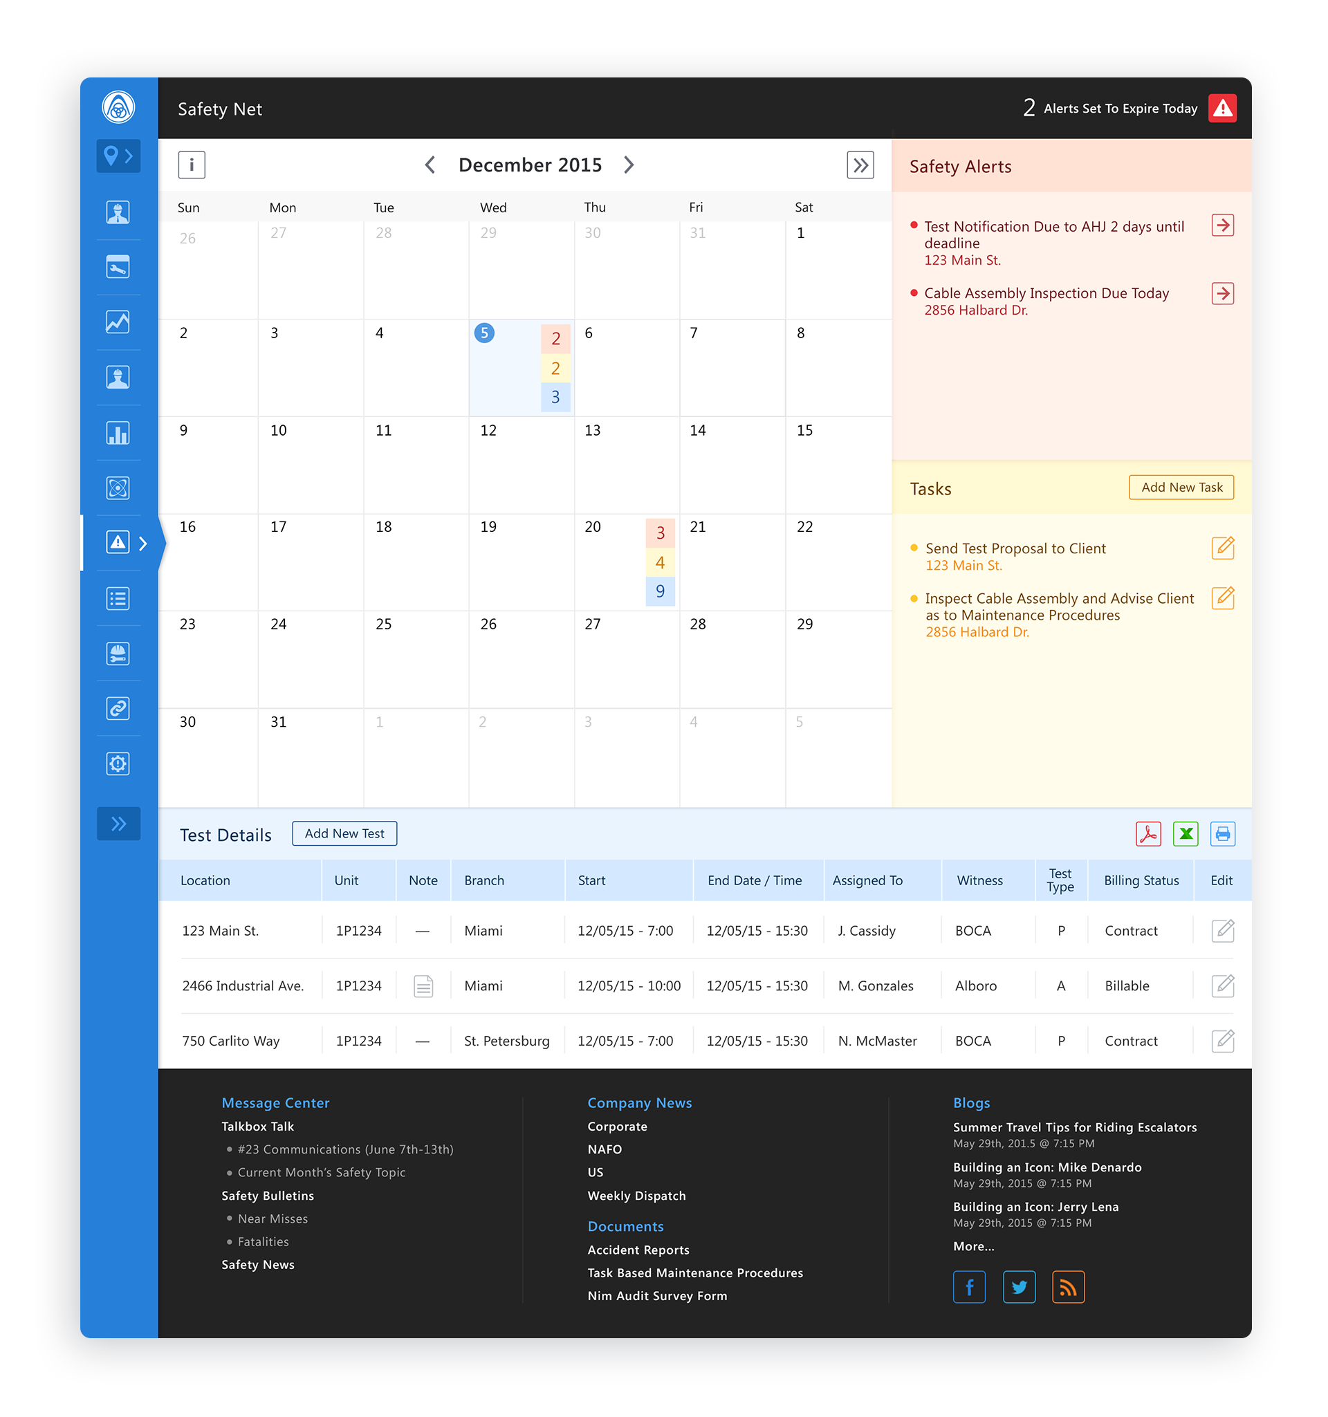This screenshot has height=1417, width=1328.
Task: Click the red alert warning icon in header
Action: point(1221,109)
